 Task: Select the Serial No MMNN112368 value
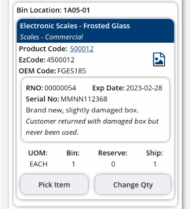pos(84,99)
